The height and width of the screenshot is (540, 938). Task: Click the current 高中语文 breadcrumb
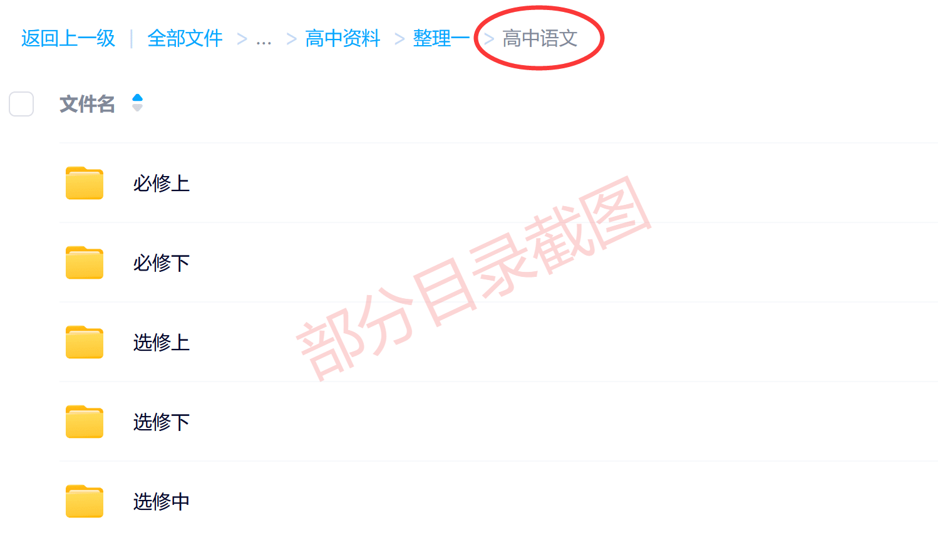(x=540, y=38)
